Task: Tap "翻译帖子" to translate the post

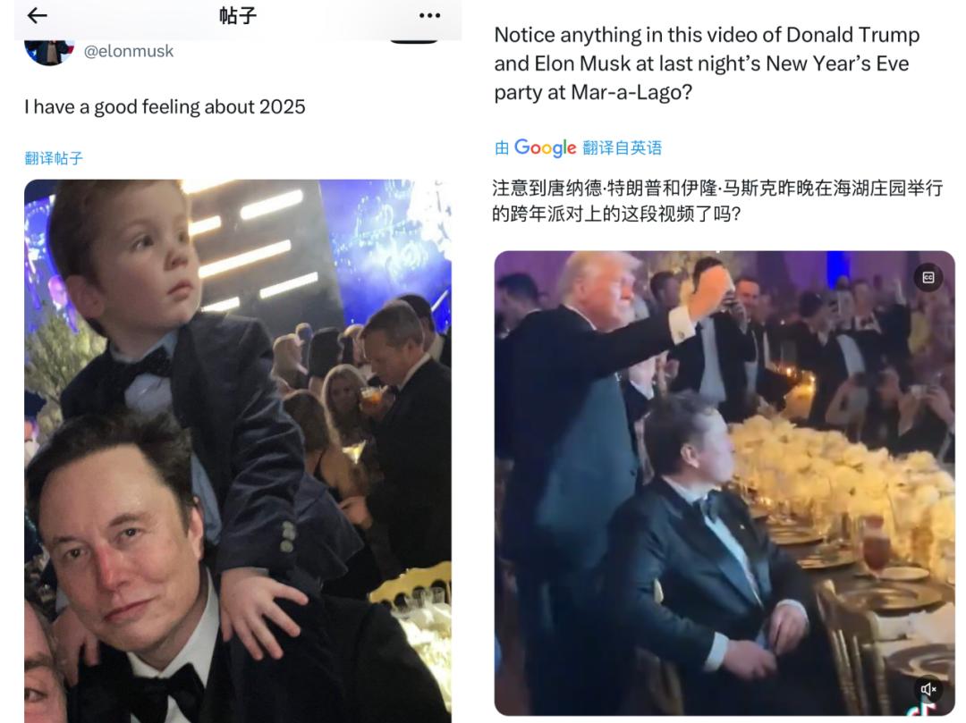Action: (x=54, y=158)
